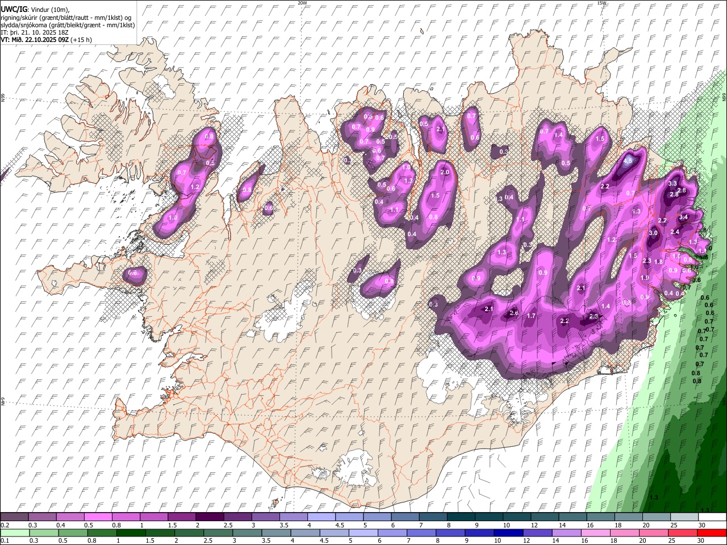Pick the bright red swatch labelled 30 in the lower row
The image size is (727, 545).
[x=711, y=533]
